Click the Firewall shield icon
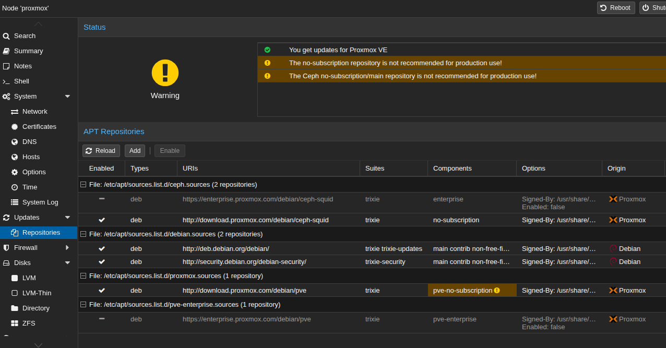The width and height of the screenshot is (666, 348). click(x=6, y=248)
